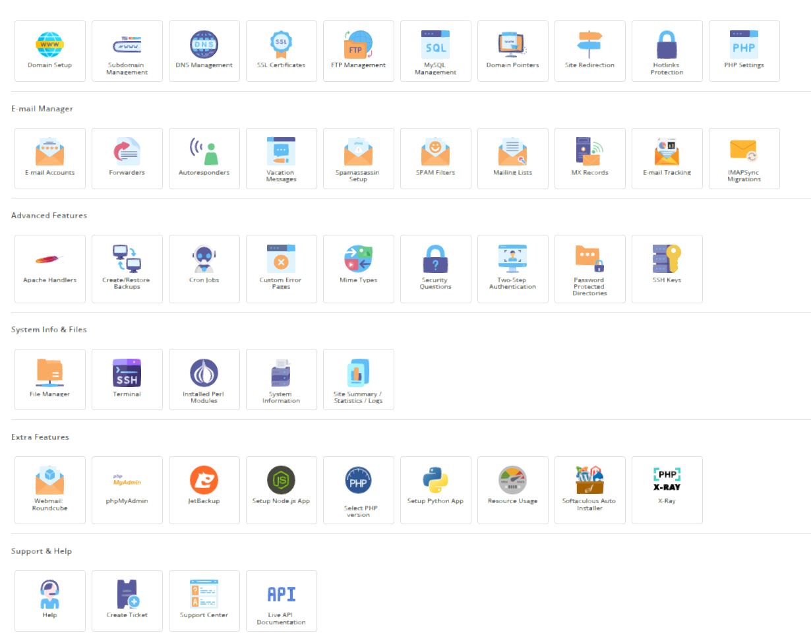Image resolution: width=811 pixels, height=635 pixels.
Task: Open IMAPSync Migrations
Action: [744, 158]
